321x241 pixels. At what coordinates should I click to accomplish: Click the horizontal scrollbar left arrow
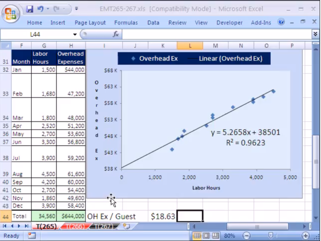tap(194, 226)
